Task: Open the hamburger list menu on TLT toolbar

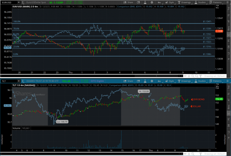Action: coord(227,81)
